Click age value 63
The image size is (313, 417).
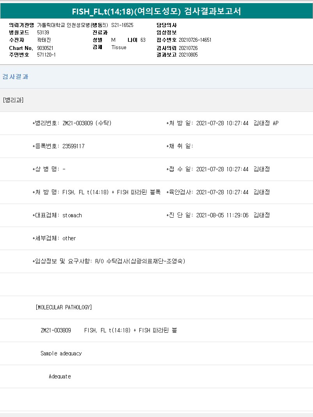click(x=143, y=40)
